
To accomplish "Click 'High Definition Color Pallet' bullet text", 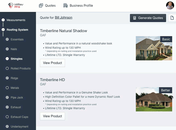I will [x=83, y=97].
